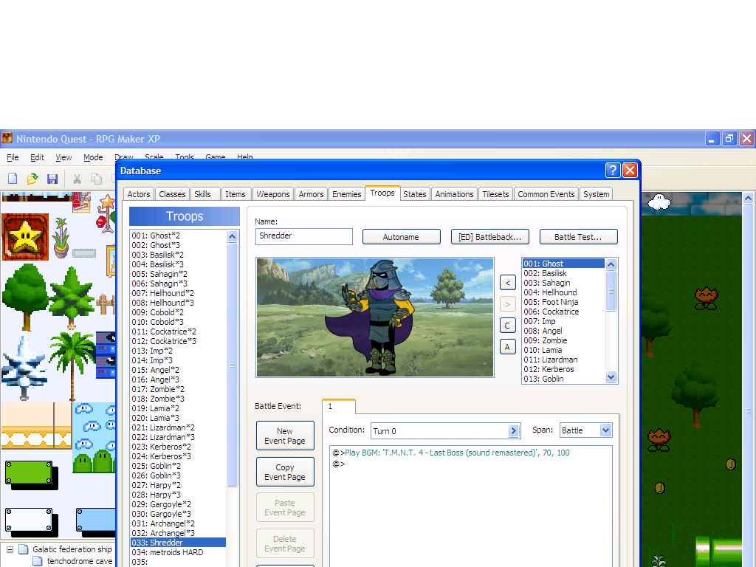
Task: Click the 'A' align troop button
Action: click(x=508, y=347)
